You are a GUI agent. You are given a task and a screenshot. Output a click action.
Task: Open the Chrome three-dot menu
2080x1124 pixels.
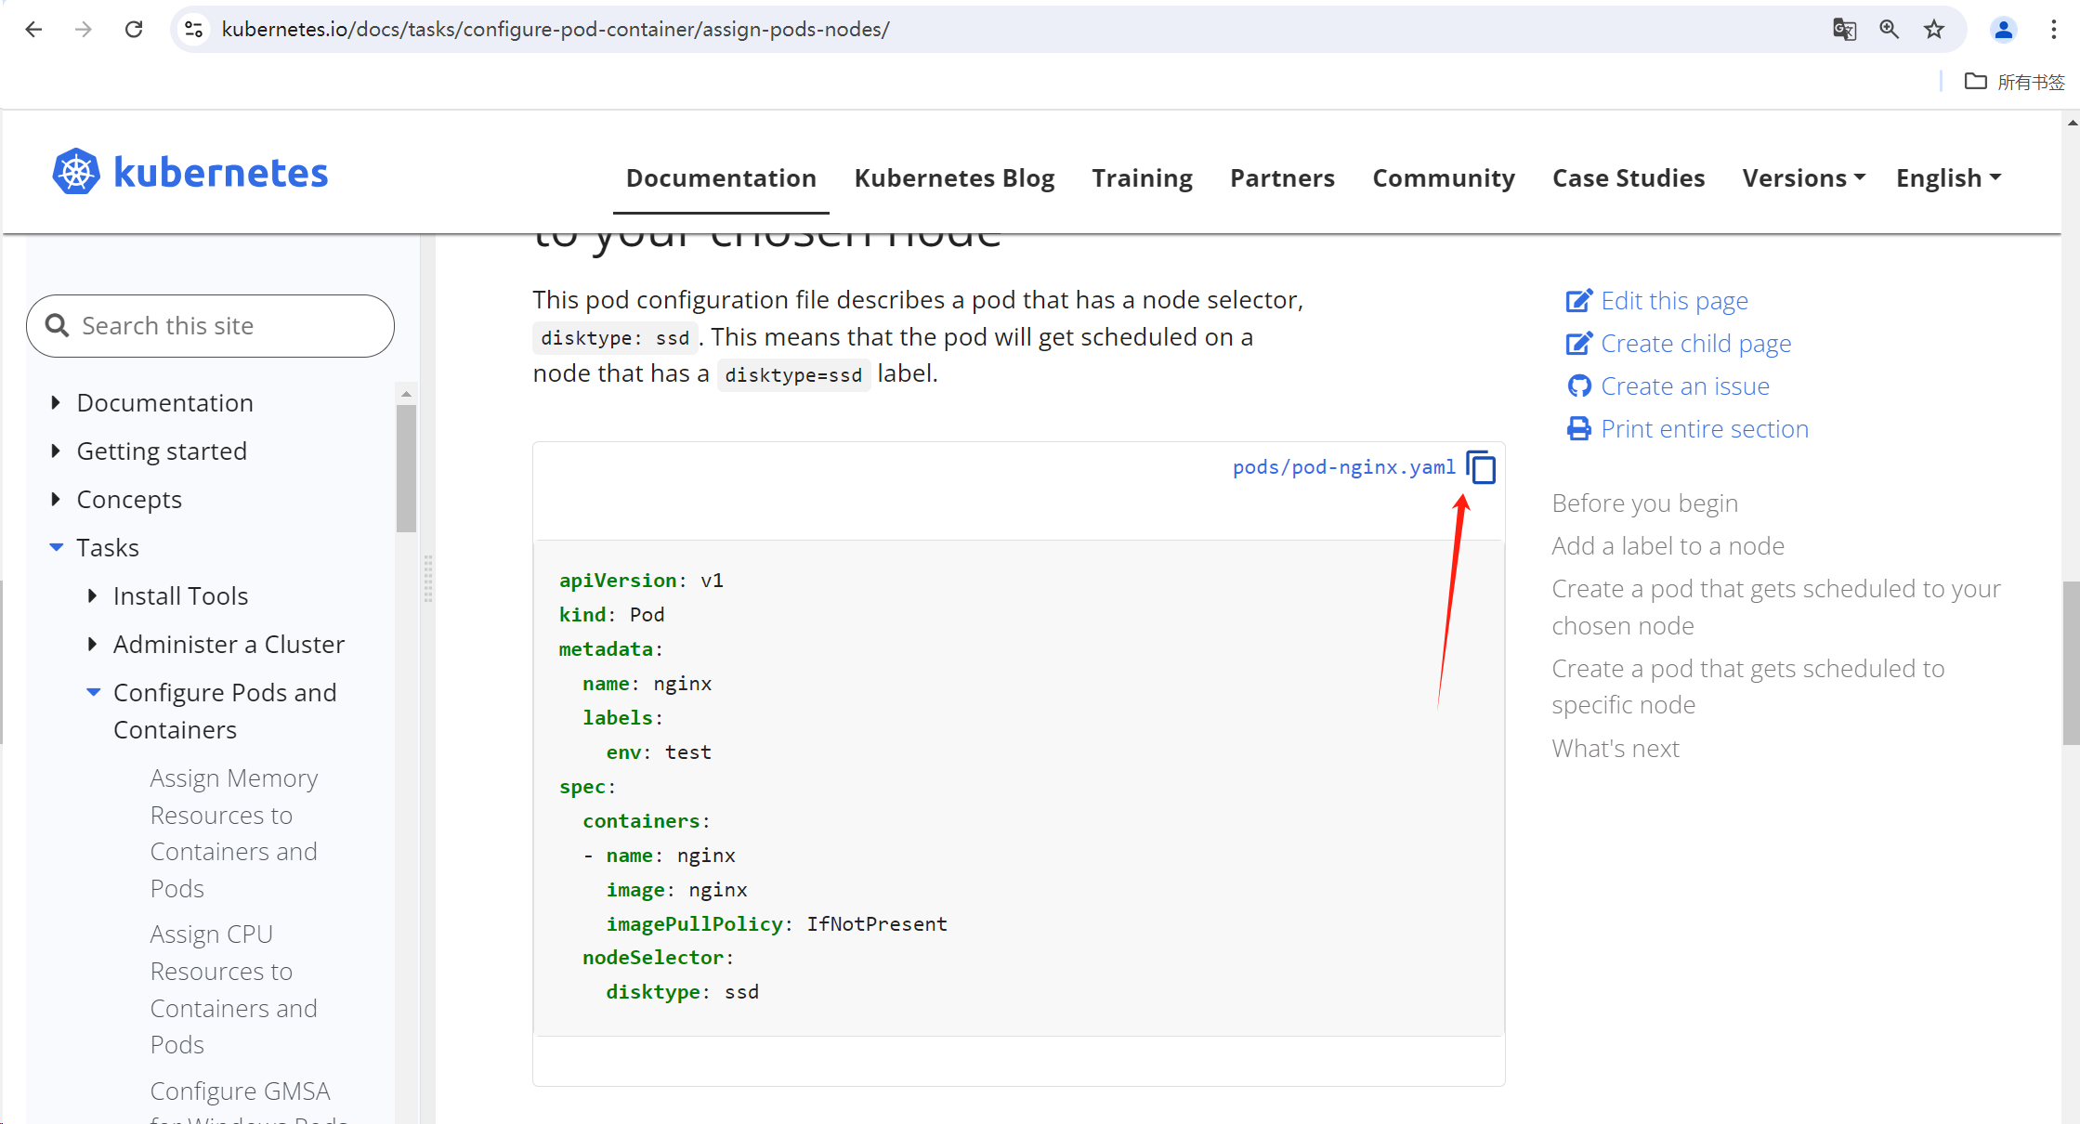(x=2054, y=30)
